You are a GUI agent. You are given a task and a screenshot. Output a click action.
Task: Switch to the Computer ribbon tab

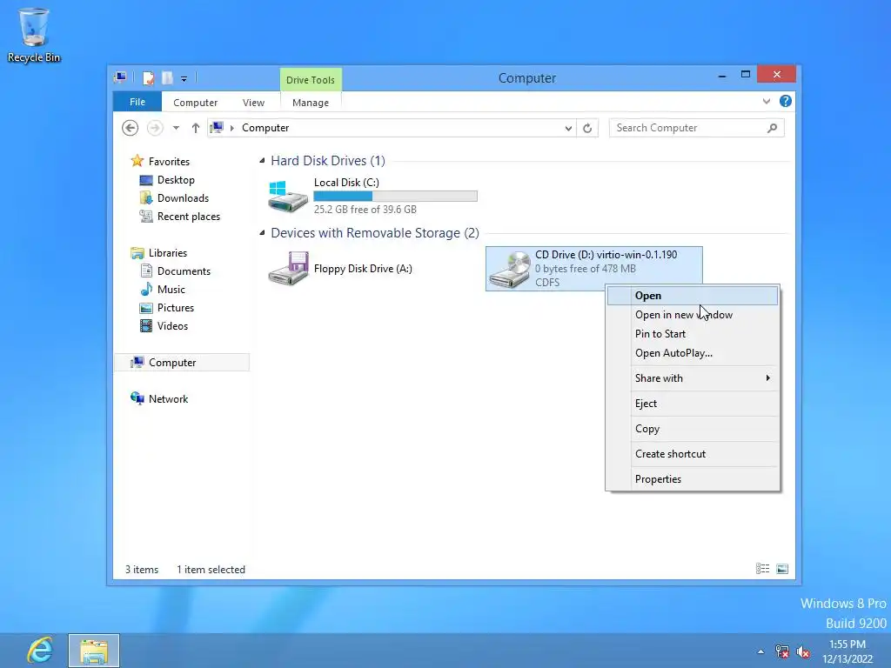[196, 103]
